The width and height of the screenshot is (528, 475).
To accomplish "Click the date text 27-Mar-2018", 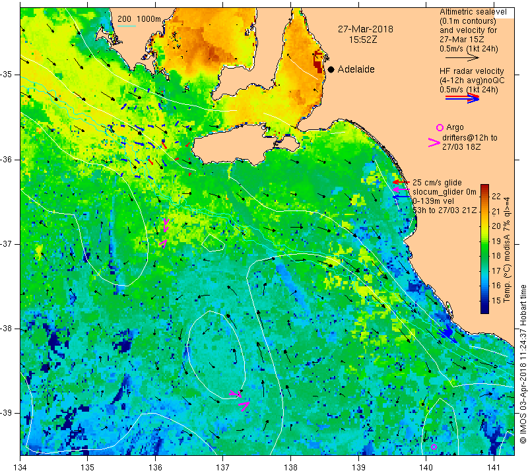I will [366, 29].
